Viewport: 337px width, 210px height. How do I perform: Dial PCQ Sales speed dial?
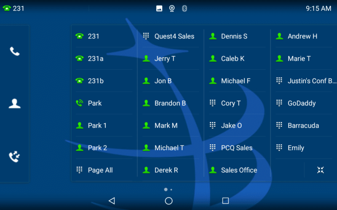[x=237, y=148]
